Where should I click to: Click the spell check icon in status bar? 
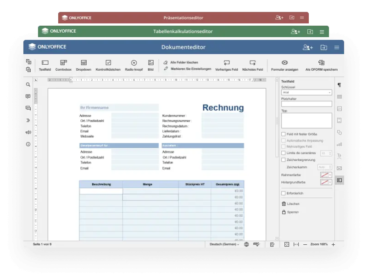[x=256, y=244]
